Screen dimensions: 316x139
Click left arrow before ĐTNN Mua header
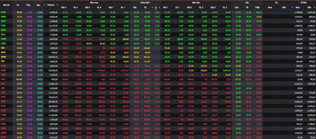pos(292,7)
